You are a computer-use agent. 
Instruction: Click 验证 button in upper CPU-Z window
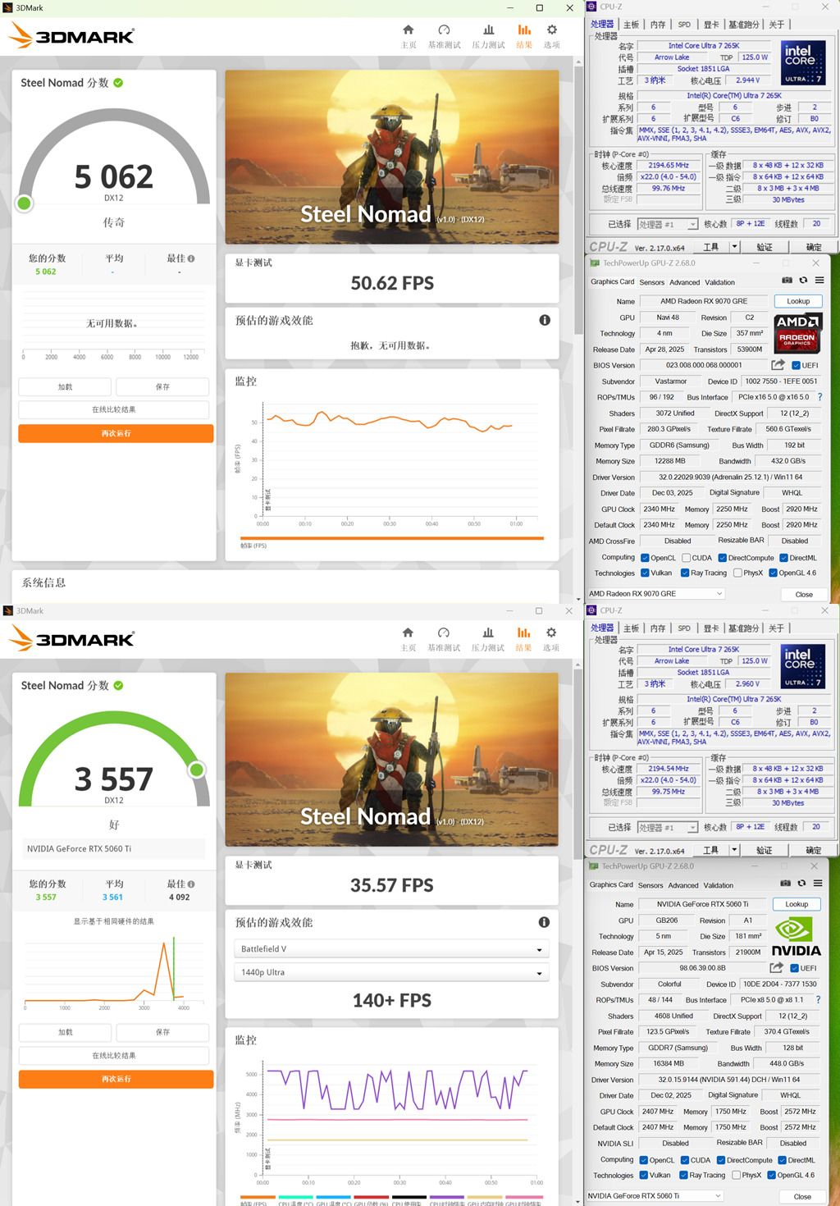[x=764, y=247]
